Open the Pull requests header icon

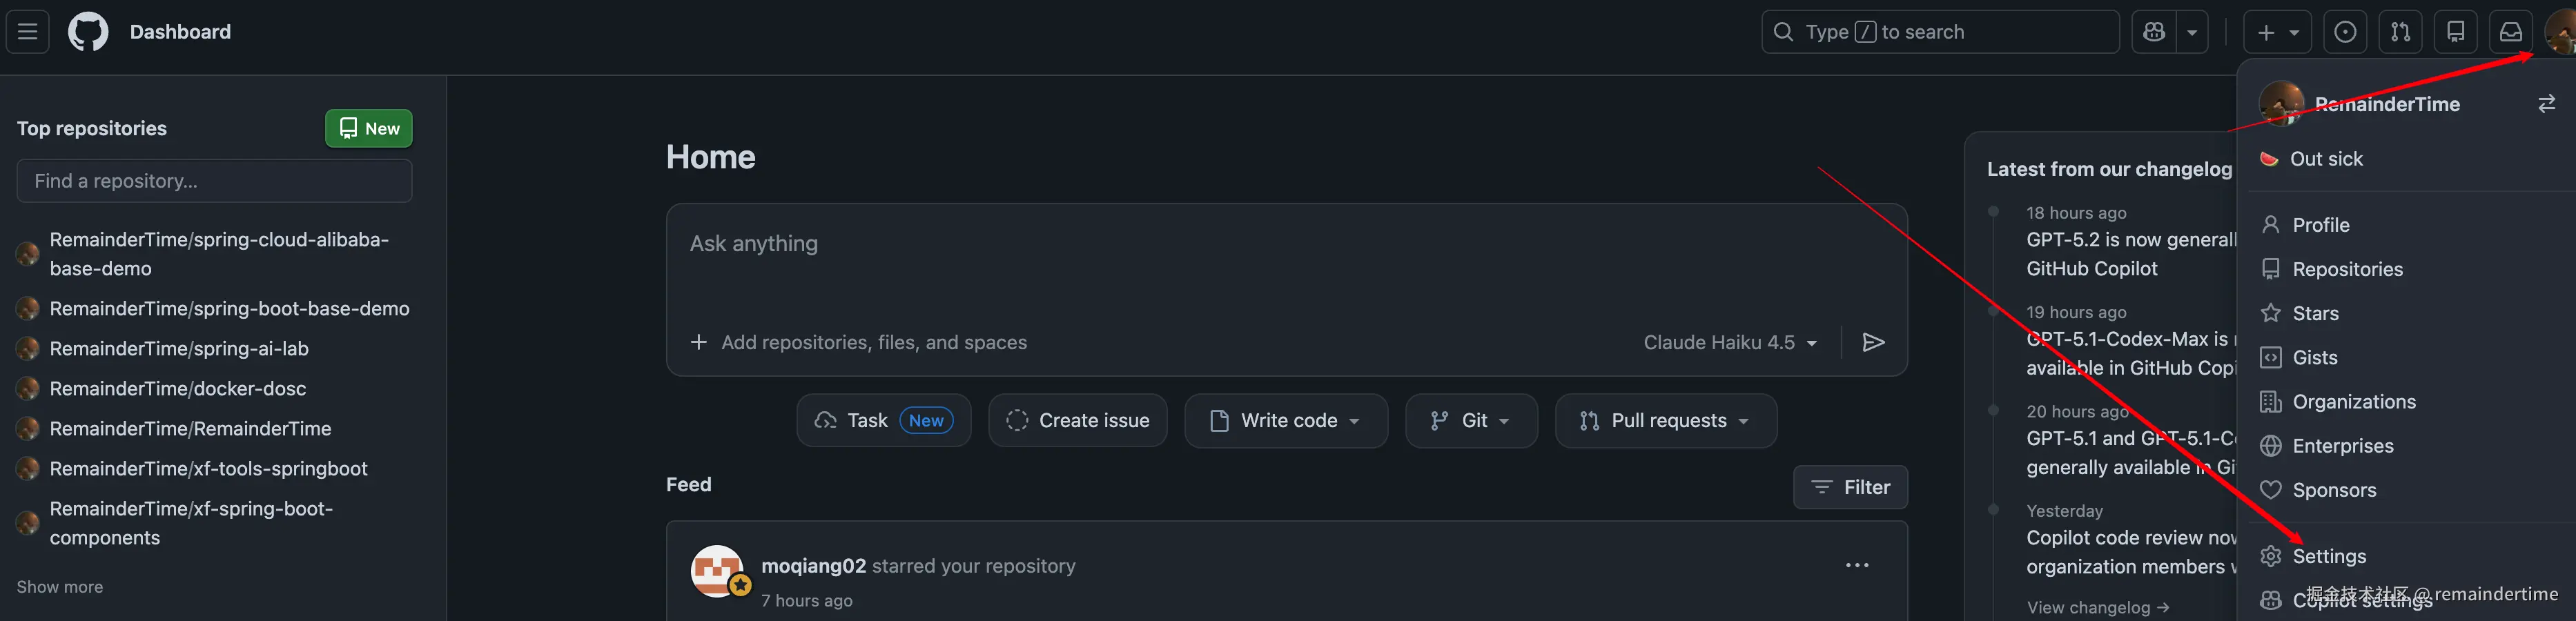coord(2400,32)
